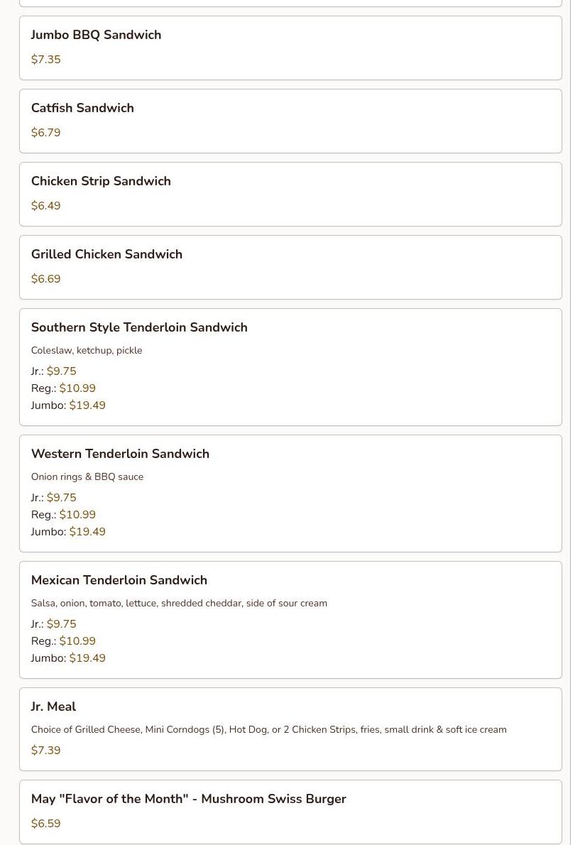585x845 pixels.
Task: Click the "Coleslaw, ketchup, pickle" description
Action: [87, 350]
